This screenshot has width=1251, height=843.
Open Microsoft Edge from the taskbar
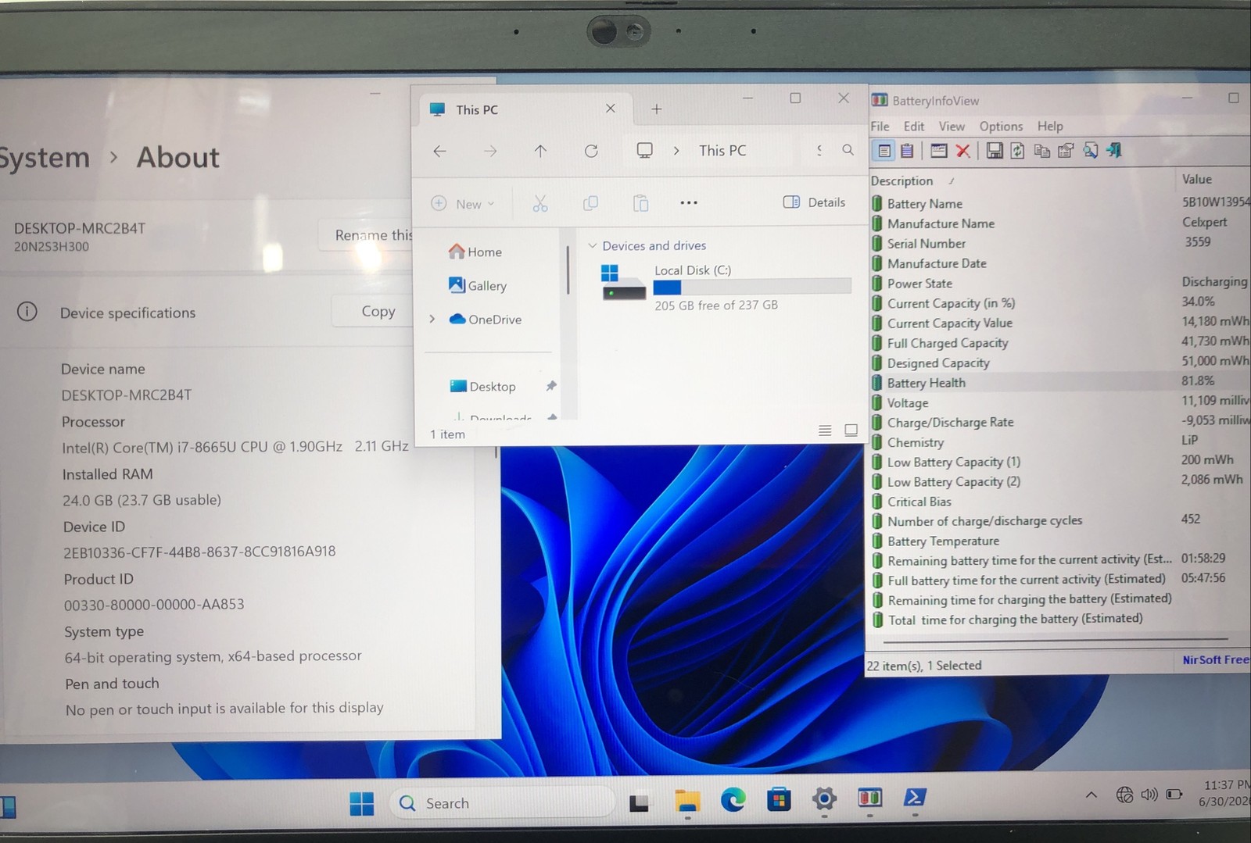pyautogui.click(x=733, y=799)
